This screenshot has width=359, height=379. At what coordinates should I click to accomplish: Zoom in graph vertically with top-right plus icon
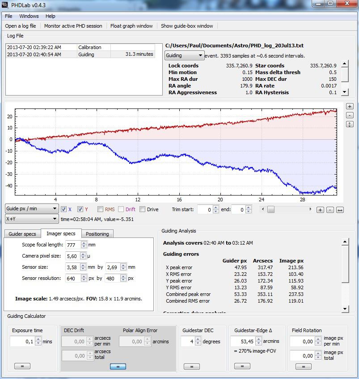pyautogui.click(x=350, y=106)
